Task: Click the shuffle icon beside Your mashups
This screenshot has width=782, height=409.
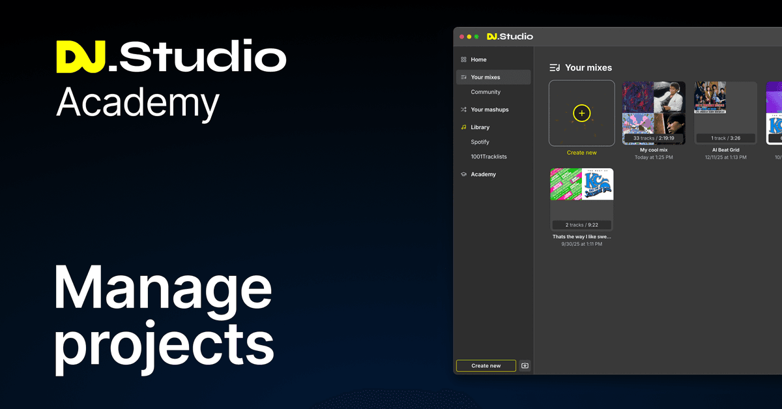Action: (x=463, y=109)
